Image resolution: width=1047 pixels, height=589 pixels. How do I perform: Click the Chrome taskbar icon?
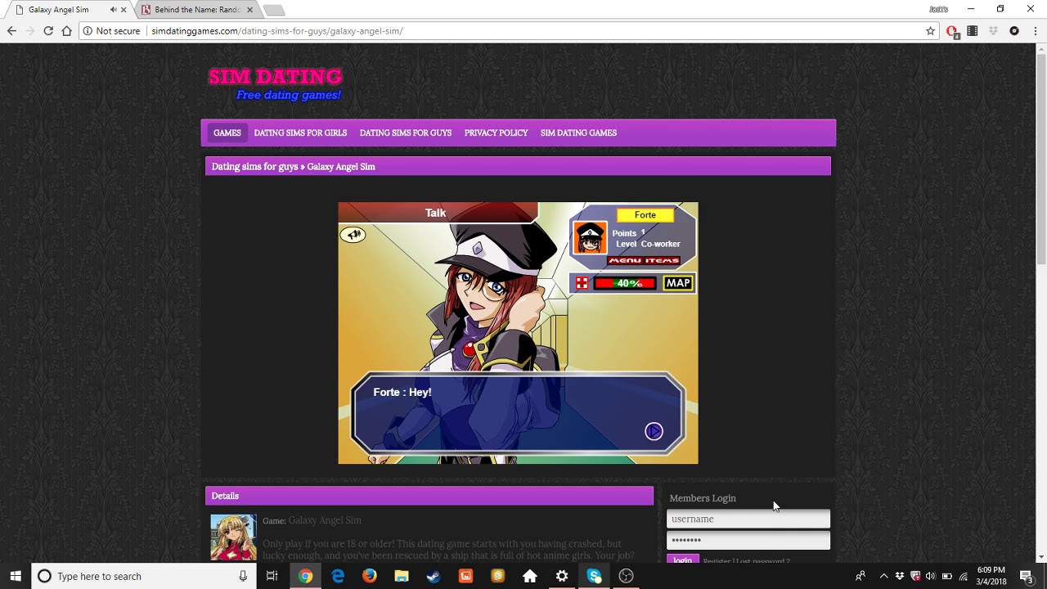point(305,576)
